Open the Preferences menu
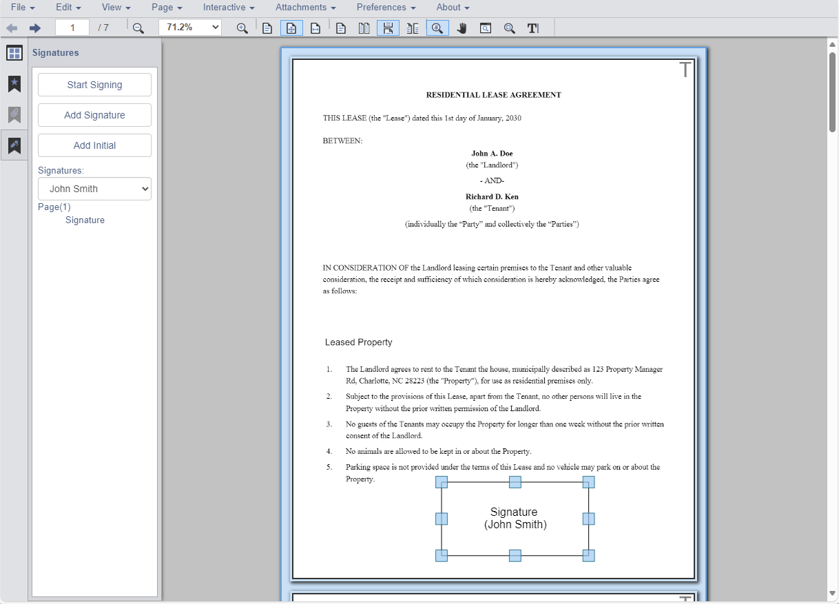The height and width of the screenshot is (604, 839). point(386,7)
